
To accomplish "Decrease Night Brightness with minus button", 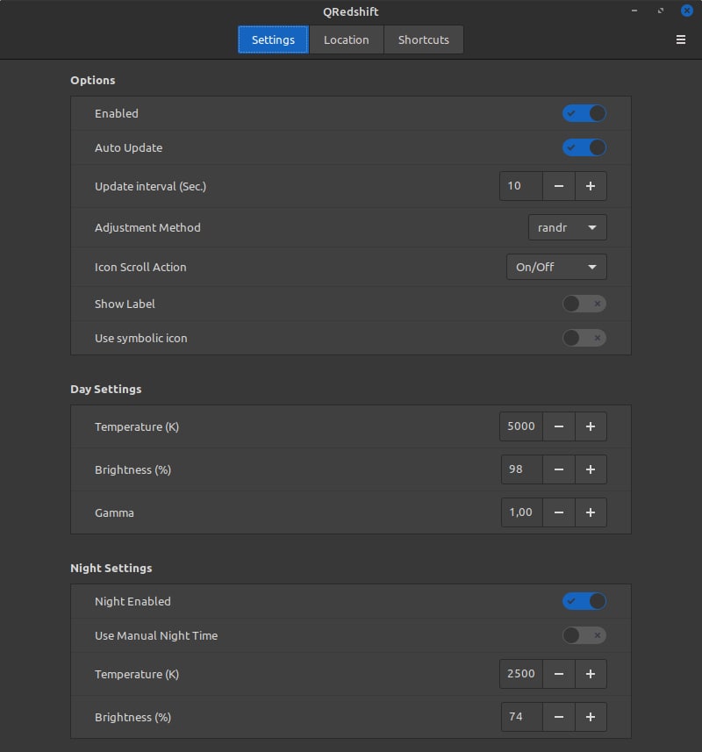I will pos(559,717).
